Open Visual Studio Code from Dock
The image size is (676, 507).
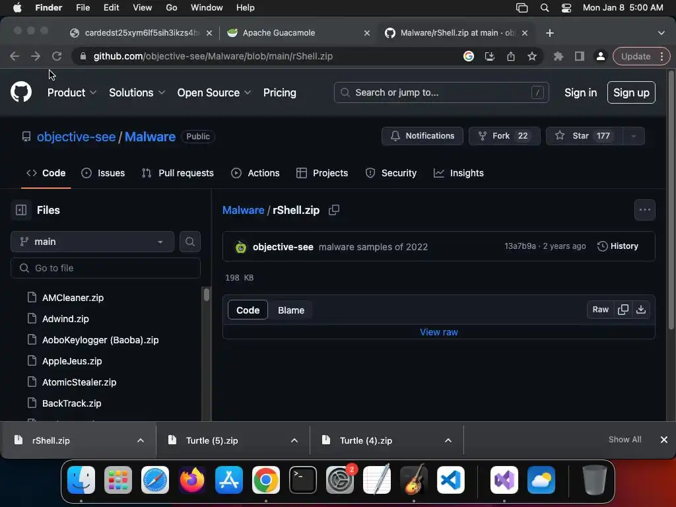click(451, 480)
